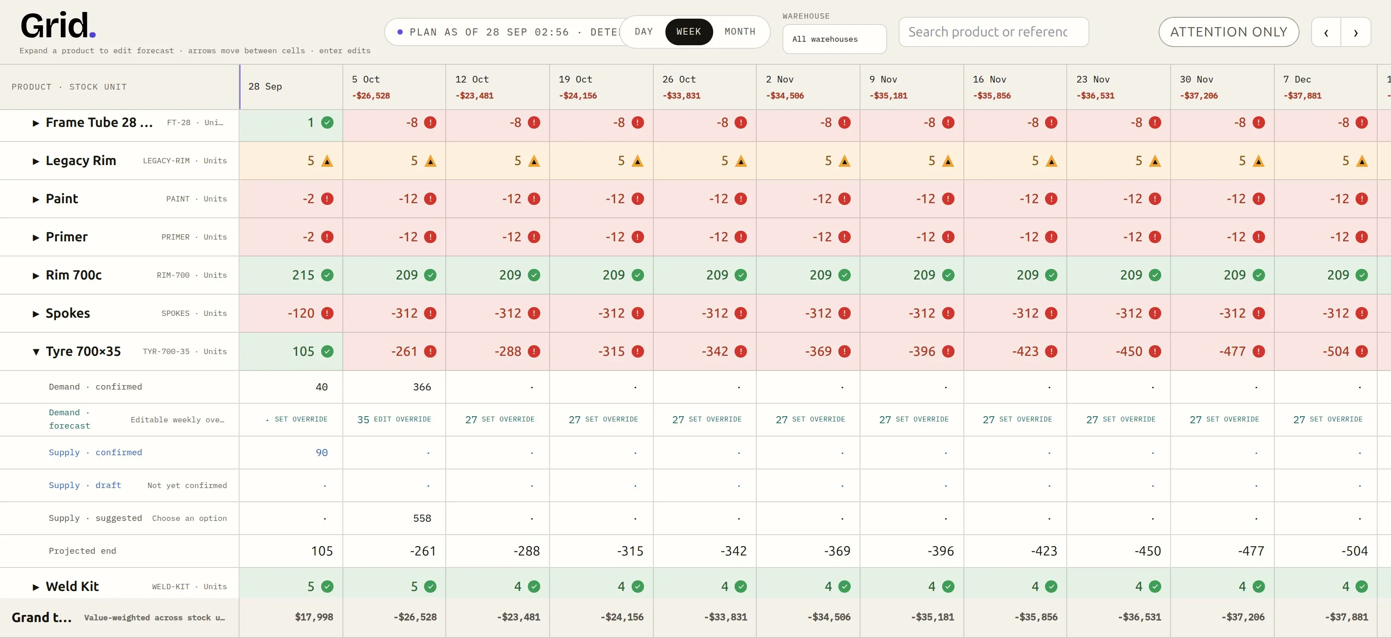Expand the Spokes product row

tap(35, 314)
